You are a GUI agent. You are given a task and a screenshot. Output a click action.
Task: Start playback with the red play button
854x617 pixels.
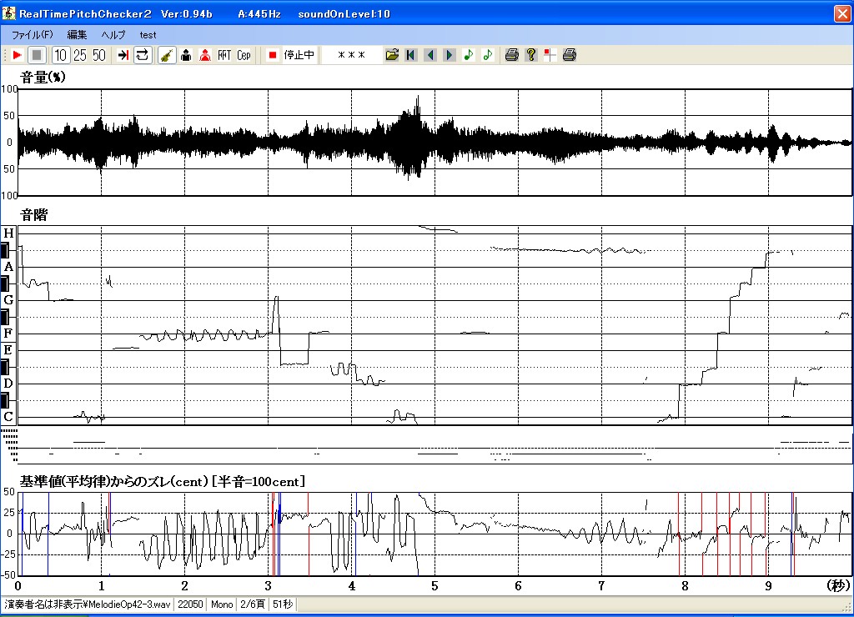17,55
